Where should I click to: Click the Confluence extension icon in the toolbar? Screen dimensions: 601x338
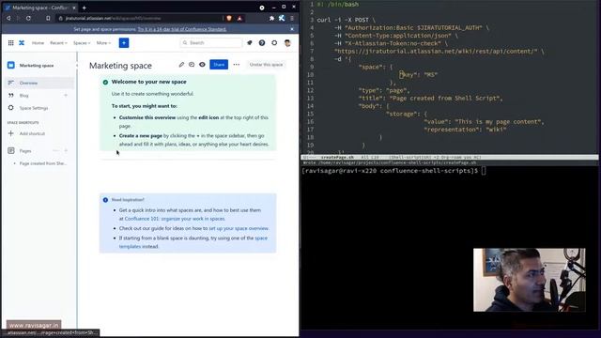[x=282, y=18]
